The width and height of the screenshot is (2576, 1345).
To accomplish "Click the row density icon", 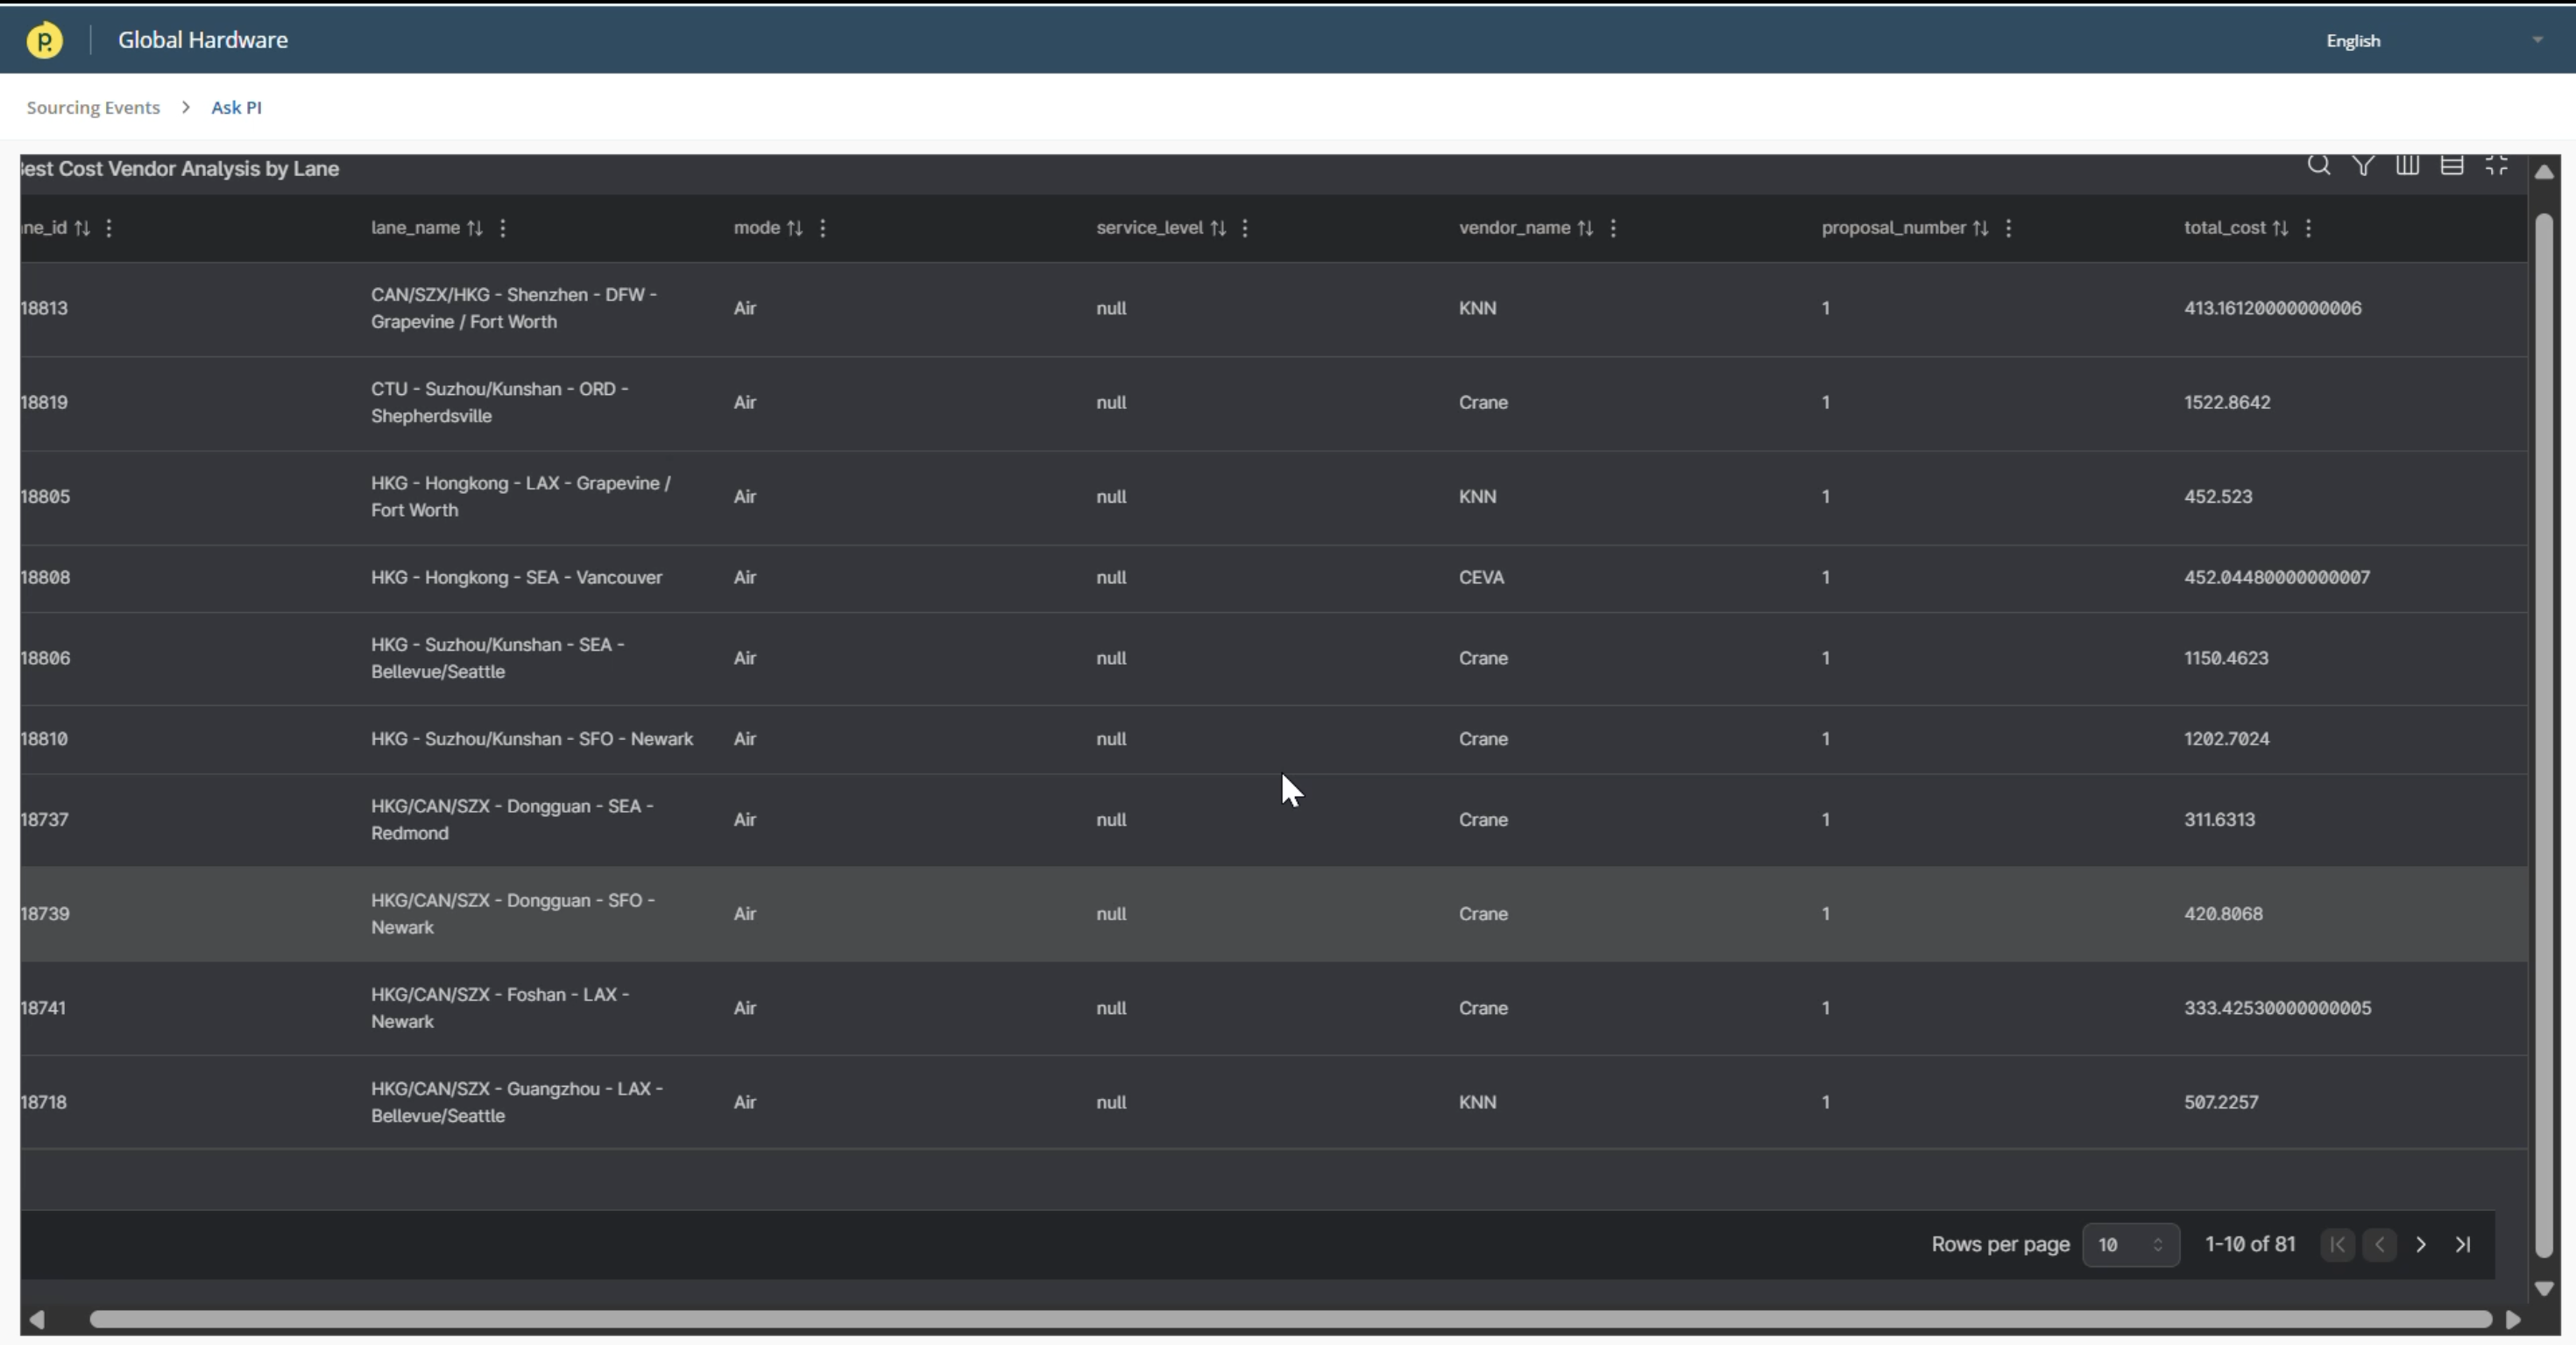I will pos(2451,165).
